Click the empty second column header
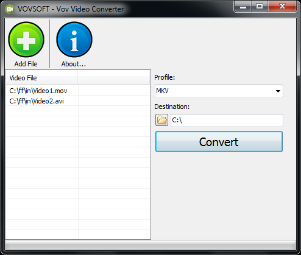Screen dimensions: 301x255 tap(114, 78)
